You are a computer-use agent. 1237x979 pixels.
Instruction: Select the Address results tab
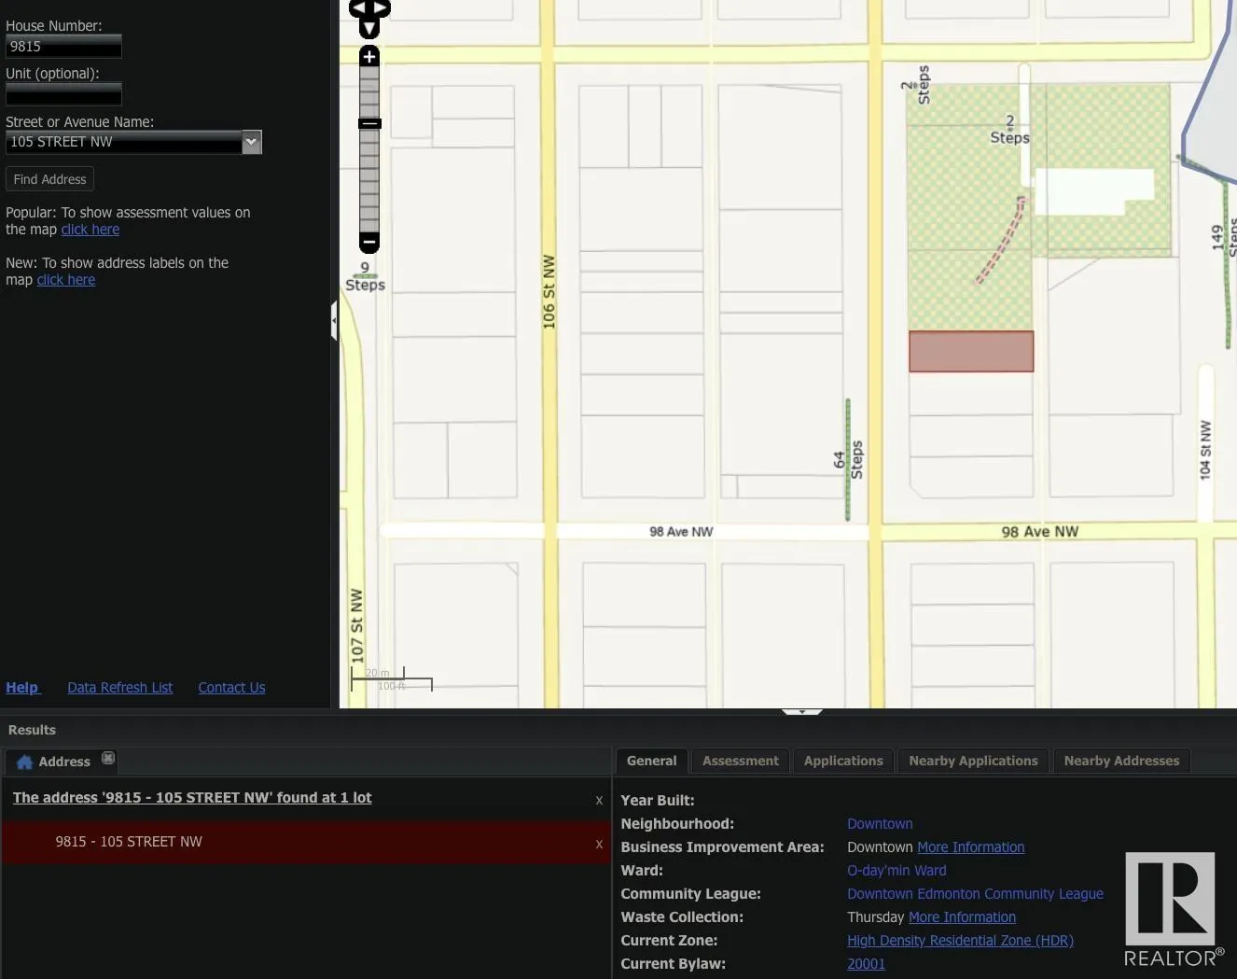(62, 762)
